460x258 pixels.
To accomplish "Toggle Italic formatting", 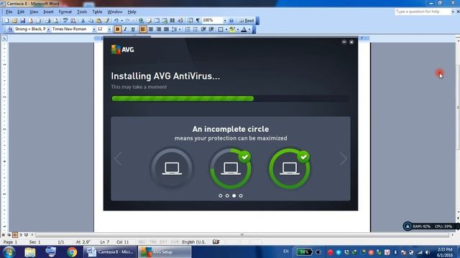I will coord(125,29).
